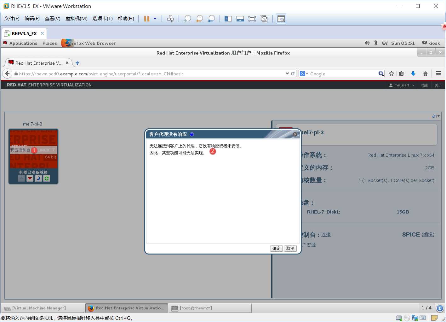Open the 选项卡(T) menu
The width and height of the screenshot is (446, 322).
point(102,19)
